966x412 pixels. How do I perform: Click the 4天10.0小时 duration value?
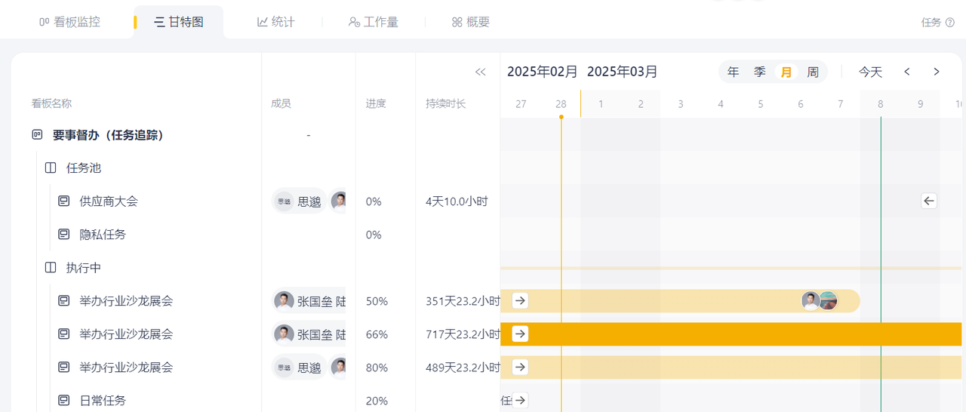[457, 201]
